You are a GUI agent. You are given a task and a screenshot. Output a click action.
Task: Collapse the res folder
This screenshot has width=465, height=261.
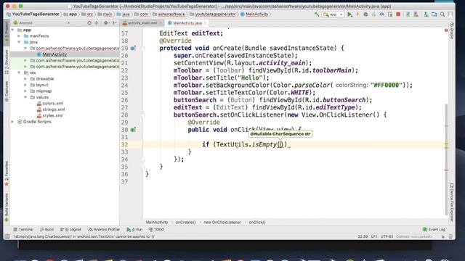[19, 72]
